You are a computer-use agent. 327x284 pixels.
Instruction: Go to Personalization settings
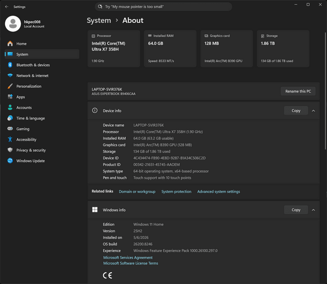pos(42,86)
